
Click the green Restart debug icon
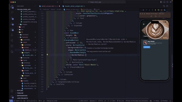tap(158, 10)
